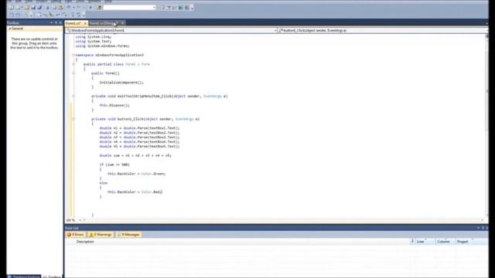Screen dimensions: 495x278
Task: Click the editor horizontal scrollbar
Action: (283, 220)
